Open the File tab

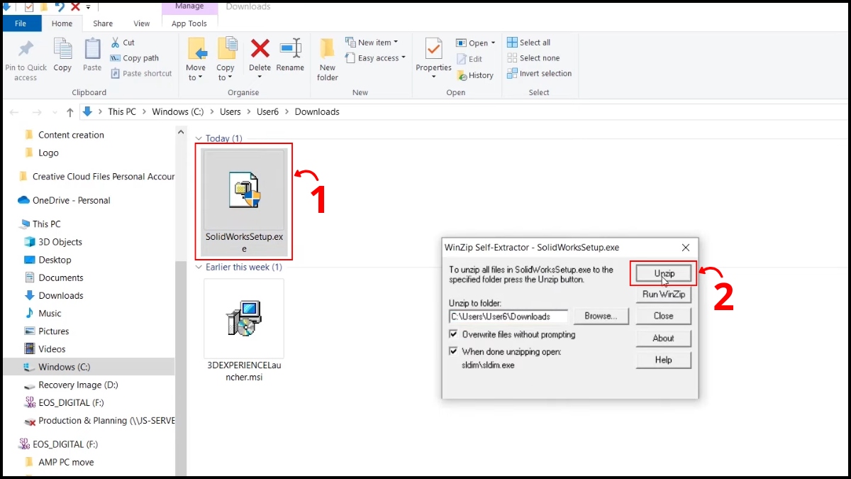(x=21, y=23)
